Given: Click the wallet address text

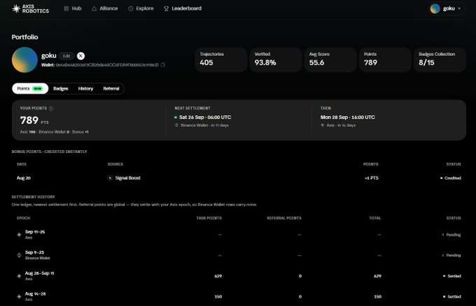Looking at the screenshot, I should point(107,65).
